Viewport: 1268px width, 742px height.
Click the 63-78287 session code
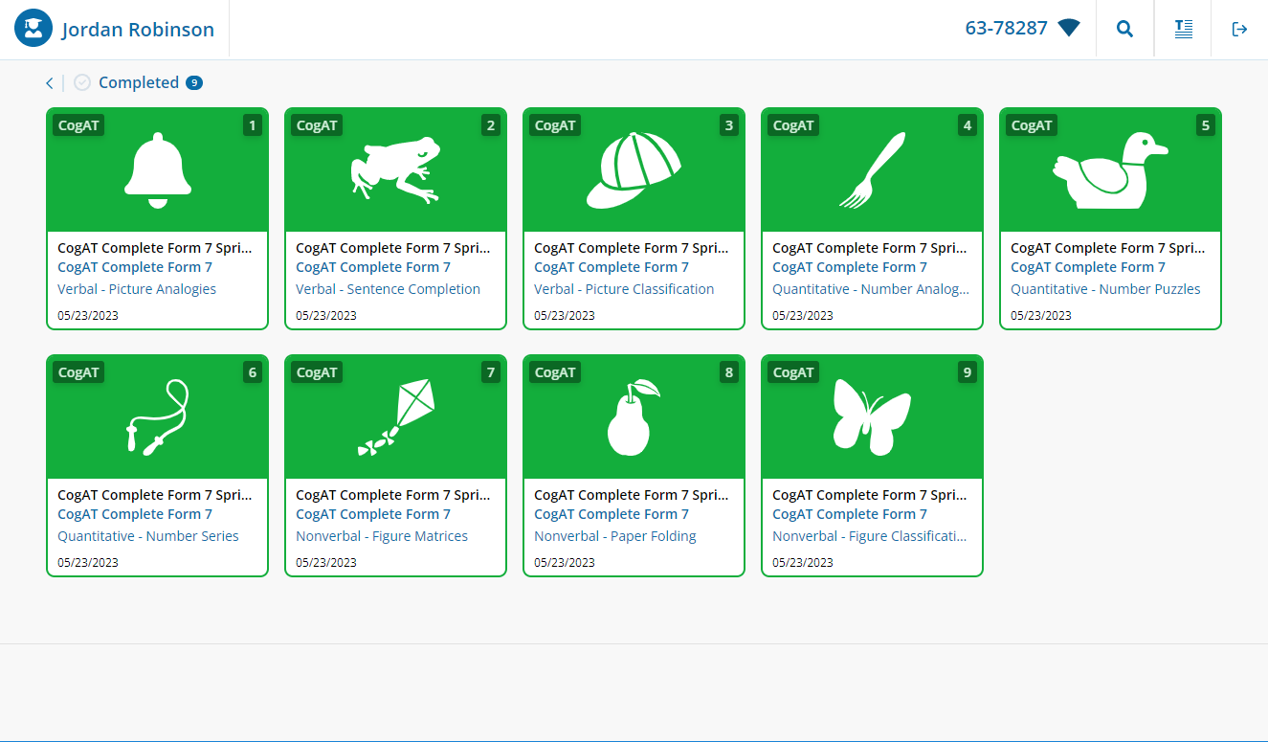click(x=1006, y=29)
